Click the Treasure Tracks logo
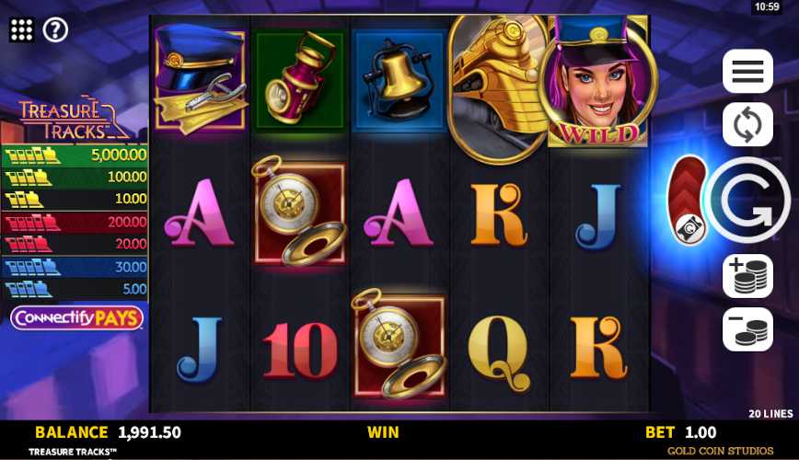This screenshot has height=460, width=799. click(x=72, y=118)
